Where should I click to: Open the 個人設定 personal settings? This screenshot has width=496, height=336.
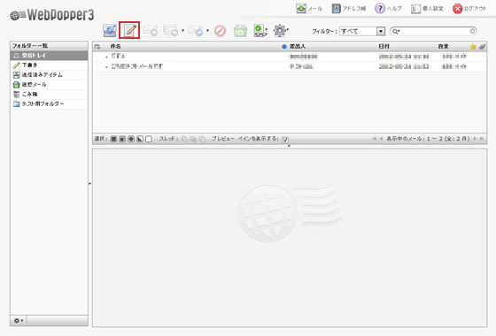tap(427, 9)
